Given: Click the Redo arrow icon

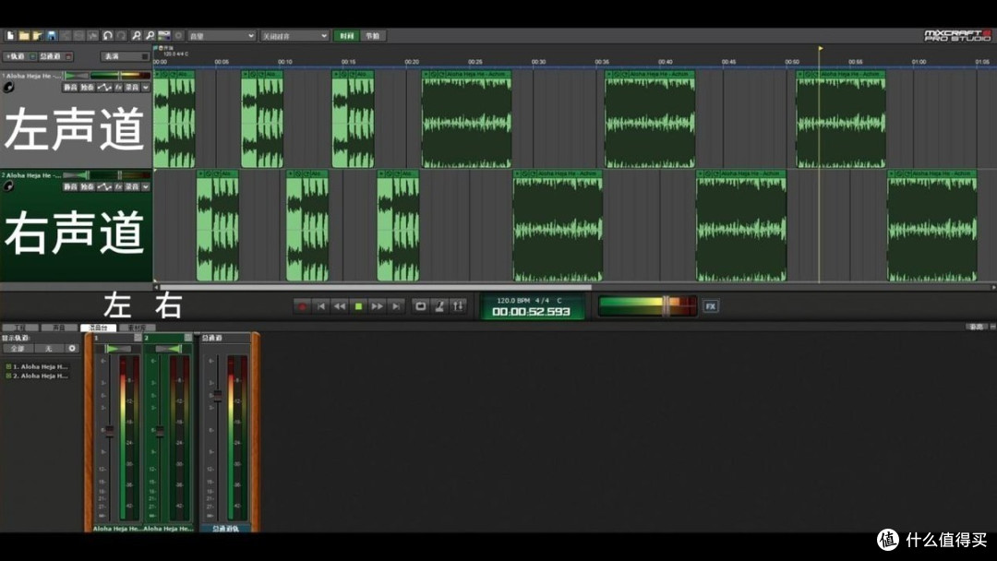Looking at the screenshot, I should pos(121,36).
